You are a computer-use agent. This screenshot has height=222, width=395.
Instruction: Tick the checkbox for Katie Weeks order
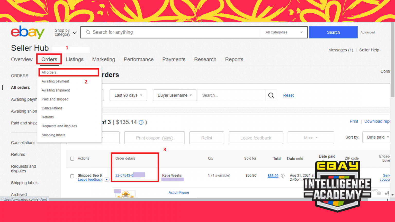click(72, 176)
